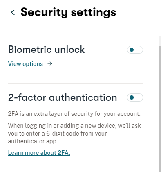
Task: Click the dot knob inside Biometric unlock switch
Action: (132, 50)
